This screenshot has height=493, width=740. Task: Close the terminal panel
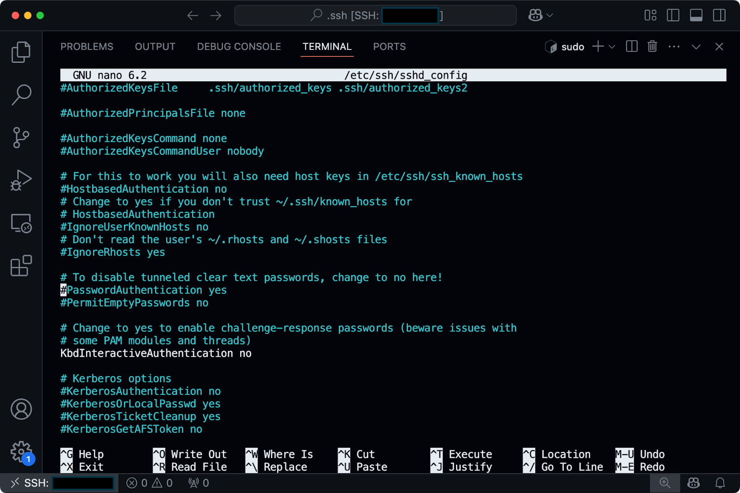(x=719, y=47)
